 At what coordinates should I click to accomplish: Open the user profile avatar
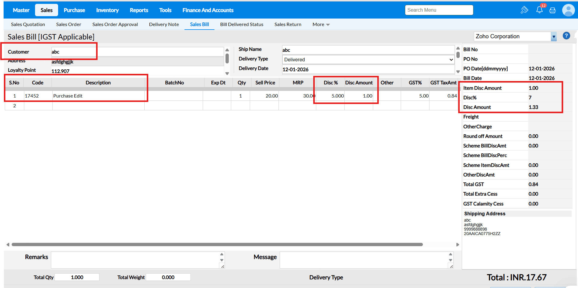click(568, 10)
